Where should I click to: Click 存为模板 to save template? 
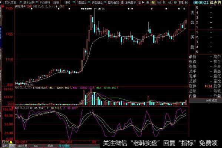coord(64,146)
